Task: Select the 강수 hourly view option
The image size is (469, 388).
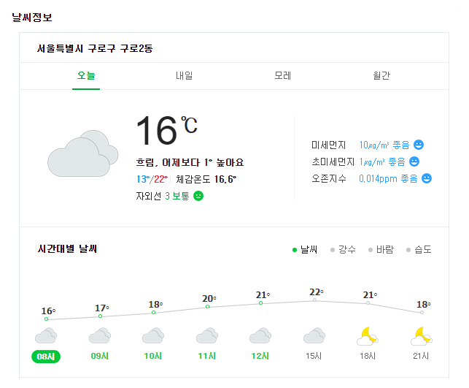Action: coord(343,249)
